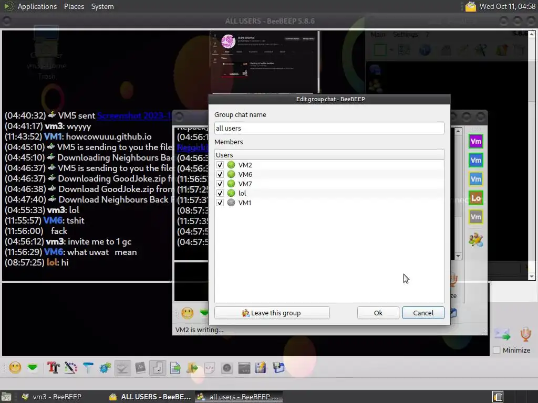Screen dimensions: 538x403
Task: Cancel the Edit group chat dialog
Action: (x=423, y=313)
